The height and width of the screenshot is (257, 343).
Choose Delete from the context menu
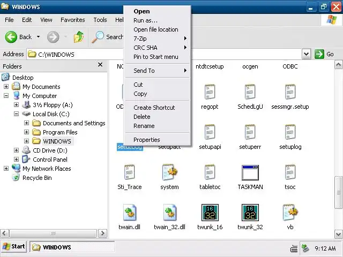[157, 117]
